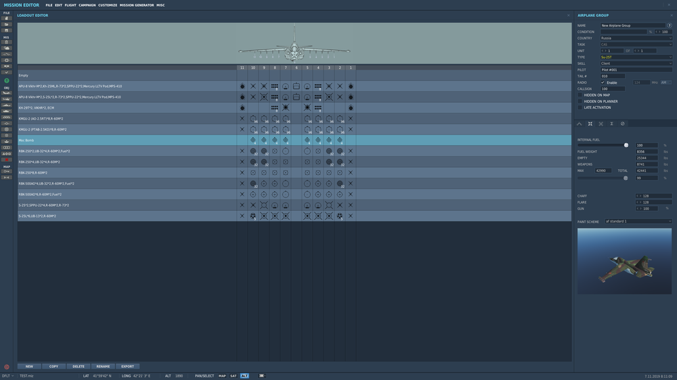The image size is (677, 380).
Task: Open the weather settings cloud icon
Action: pos(7,48)
